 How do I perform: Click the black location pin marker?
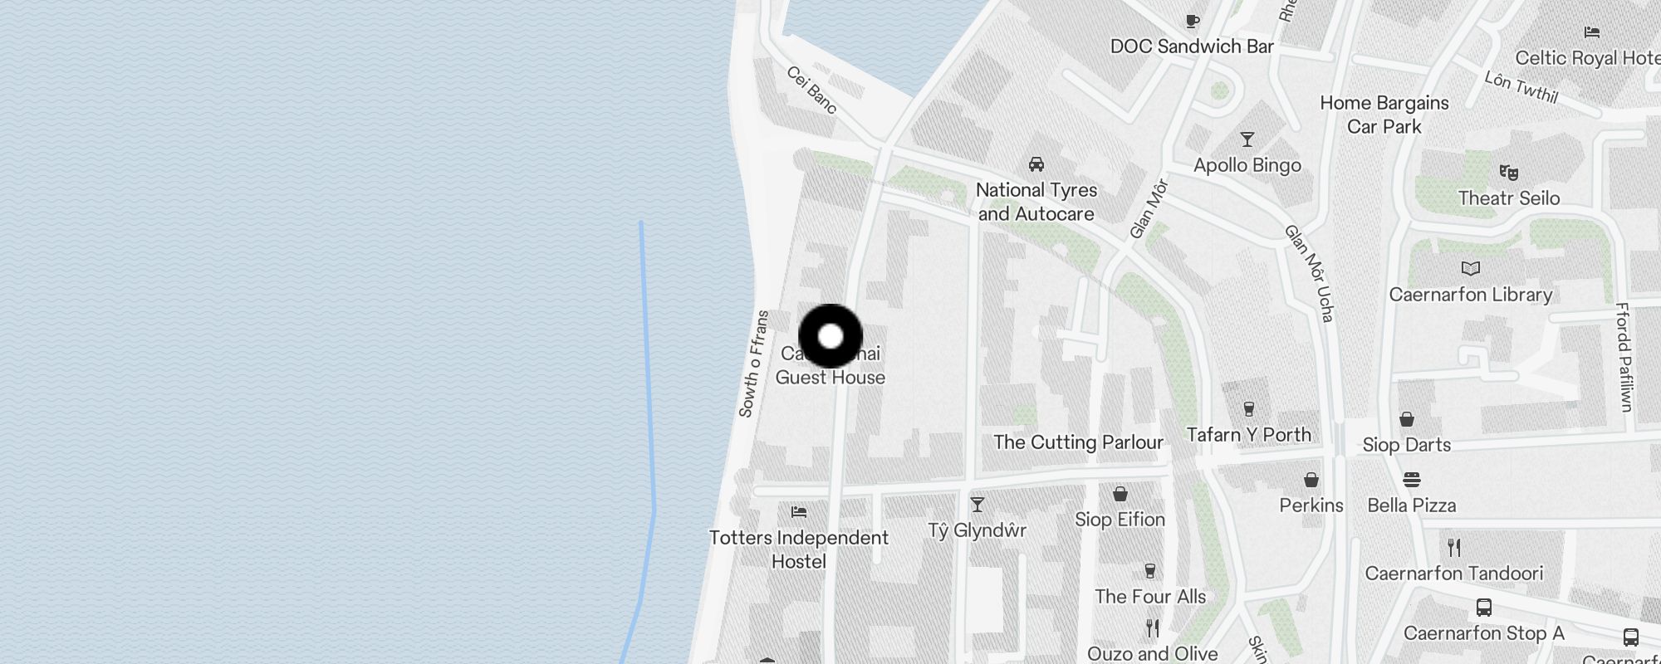pos(830,336)
